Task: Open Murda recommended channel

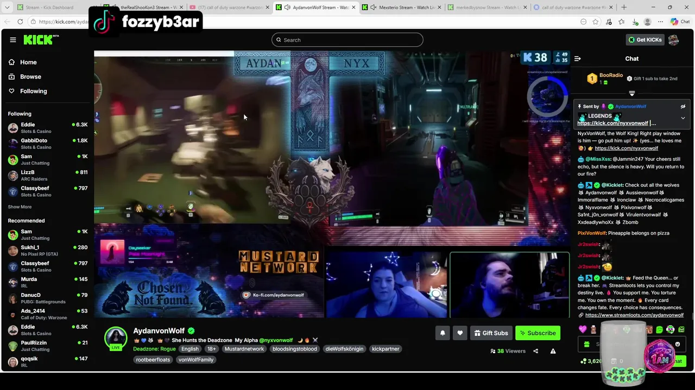Action: coord(48,282)
